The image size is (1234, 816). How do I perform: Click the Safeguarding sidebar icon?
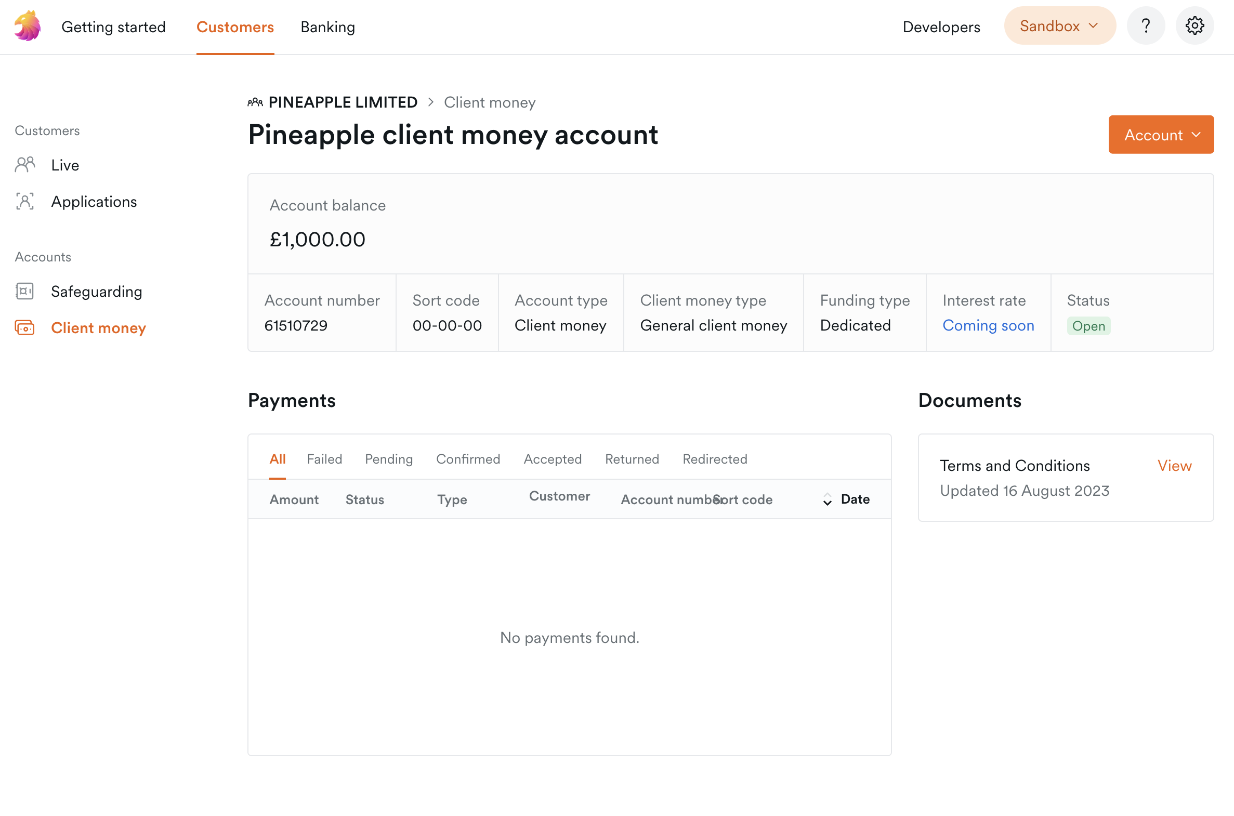[25, 292]
